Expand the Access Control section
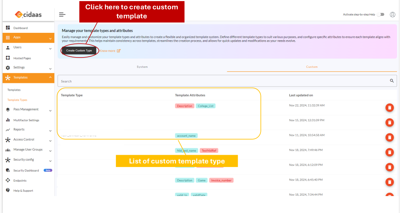Screen dimensions: 400x213 [8, 140]
